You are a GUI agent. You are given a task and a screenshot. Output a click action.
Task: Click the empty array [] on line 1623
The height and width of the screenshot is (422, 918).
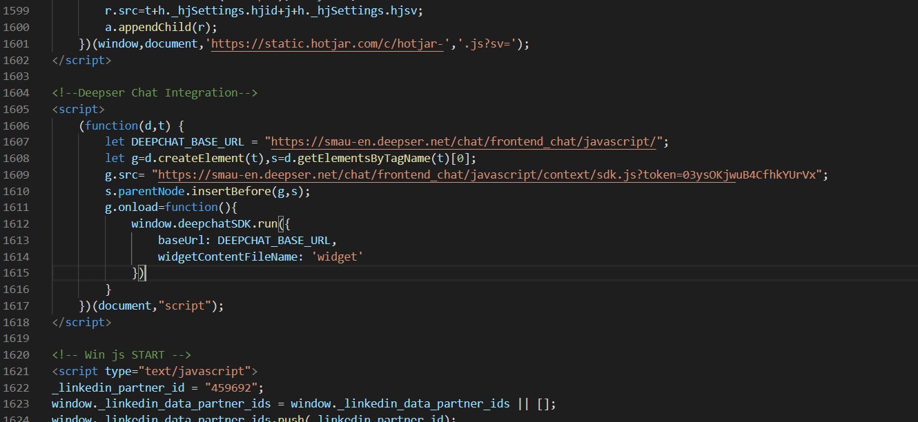tap(542, 403)
